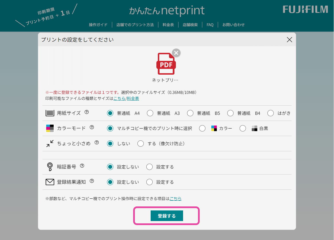Image resolution: width=334 pixels, height=240 pixels.
Task: Open FAQ navigation item
Action: pos(210,25)
